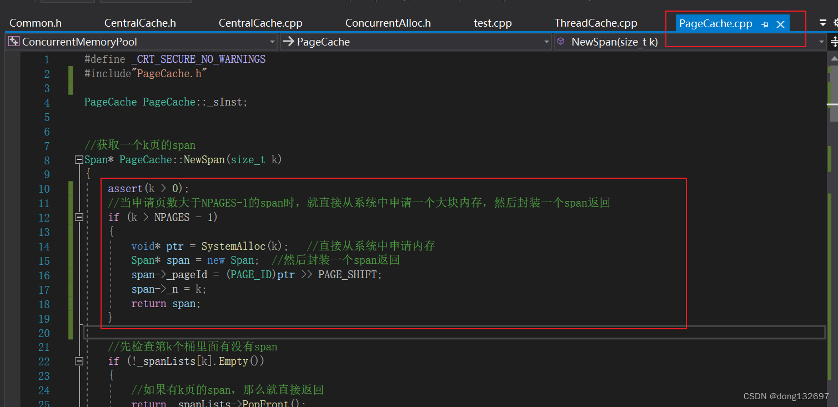Click the comment //直接从系统中申请内存
Viewport: 838px width, 407px height.
tap(371, 247)
